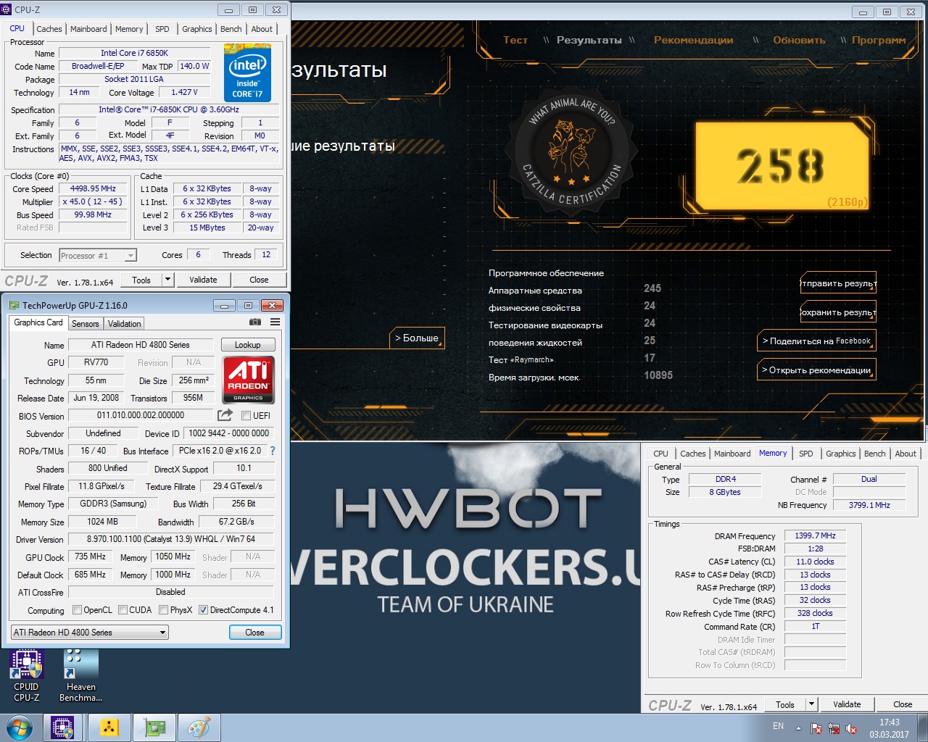This screenshot has width=928, height=742.
Task: Click the ATI Radeon Graphics logo
Action: tap(248, 380)
